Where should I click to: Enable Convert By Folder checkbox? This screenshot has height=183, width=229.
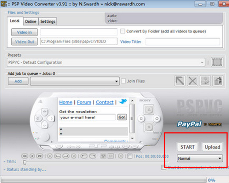tap(122, 31)
